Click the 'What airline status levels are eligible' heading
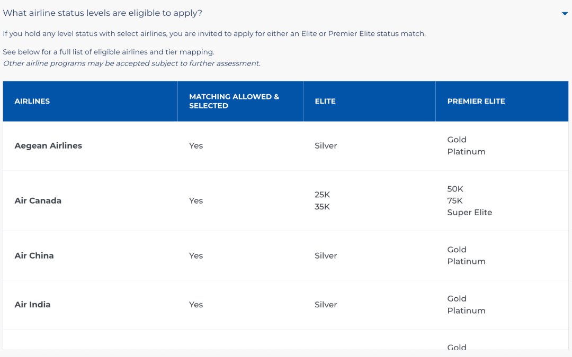The width and height of the screenshot is (572, 357). [x=103, y=13]
